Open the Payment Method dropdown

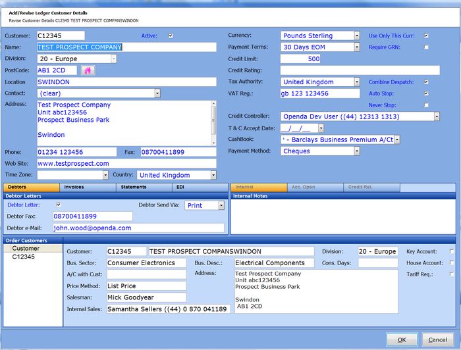pos(357,151)
